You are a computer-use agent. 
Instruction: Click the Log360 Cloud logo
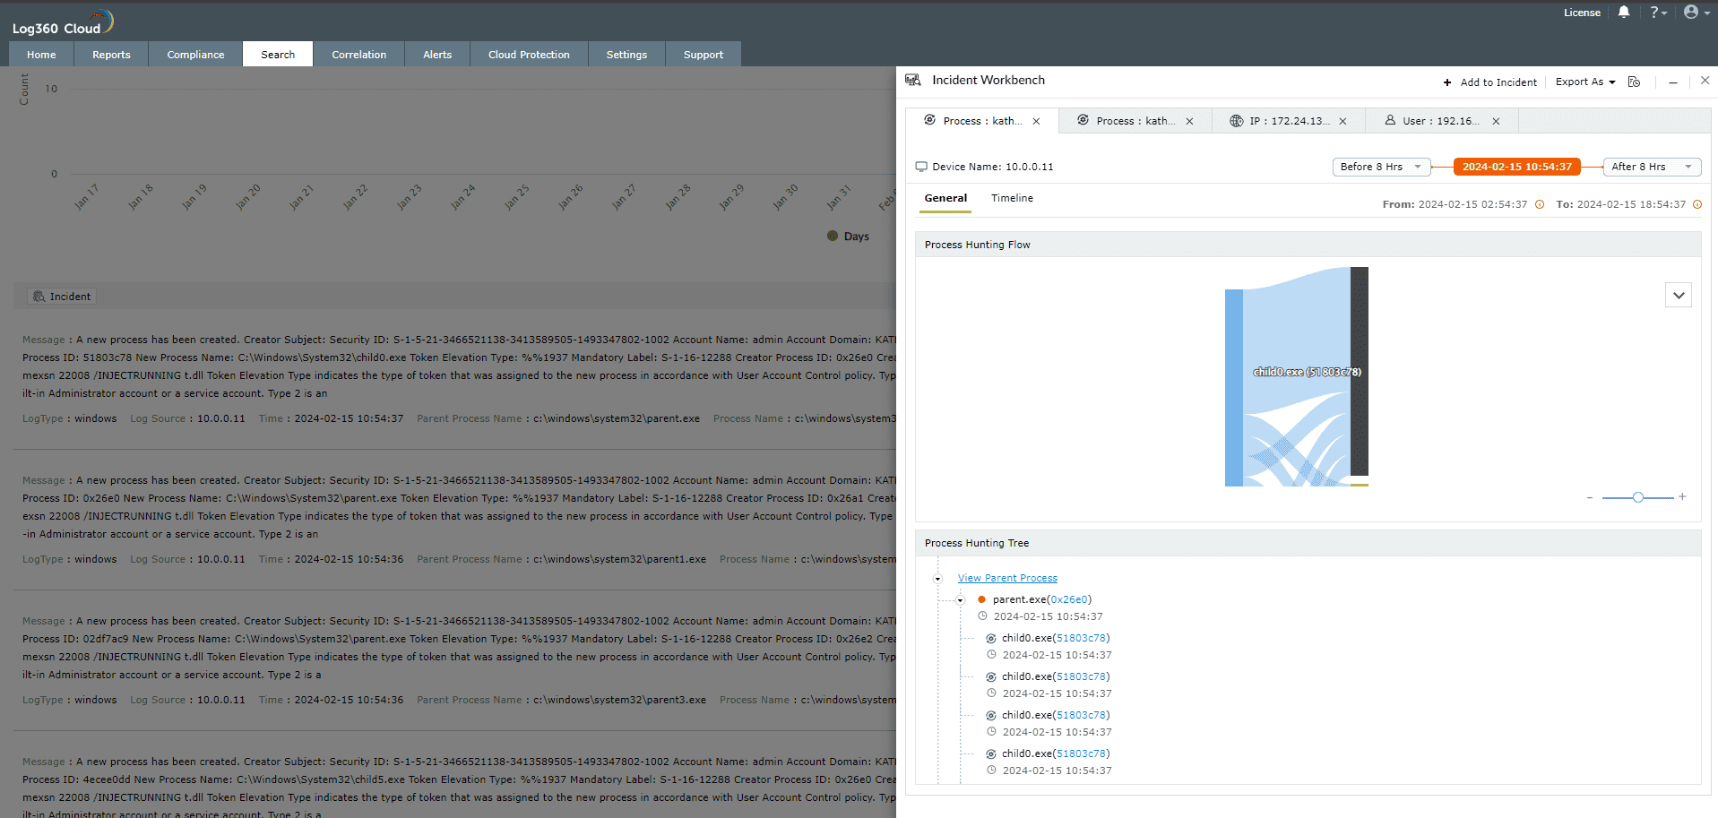tap(63, 22)
